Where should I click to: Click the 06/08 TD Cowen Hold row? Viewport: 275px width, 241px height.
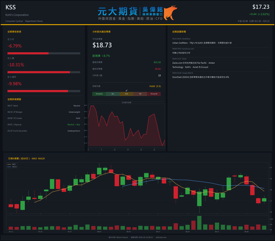point(43,118)
